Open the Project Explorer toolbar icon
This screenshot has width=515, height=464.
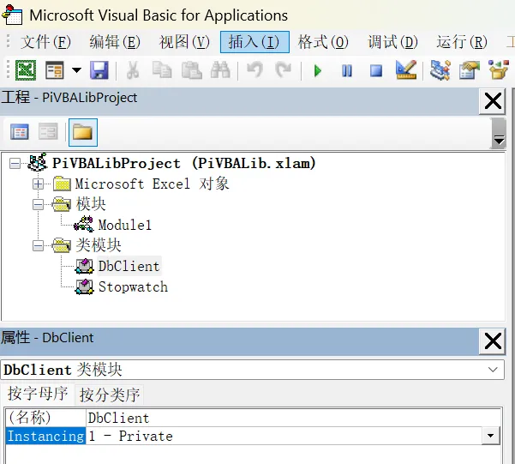(440, 70)
